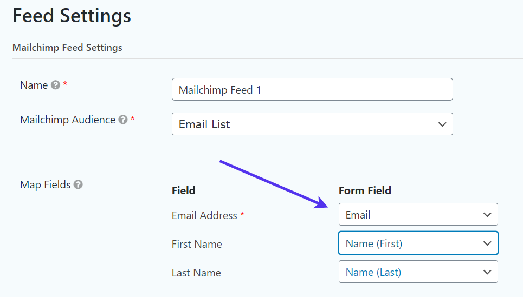Screen dimensions: 523x297
Task: Click the Name setting label
Action: tap(34, 85)
